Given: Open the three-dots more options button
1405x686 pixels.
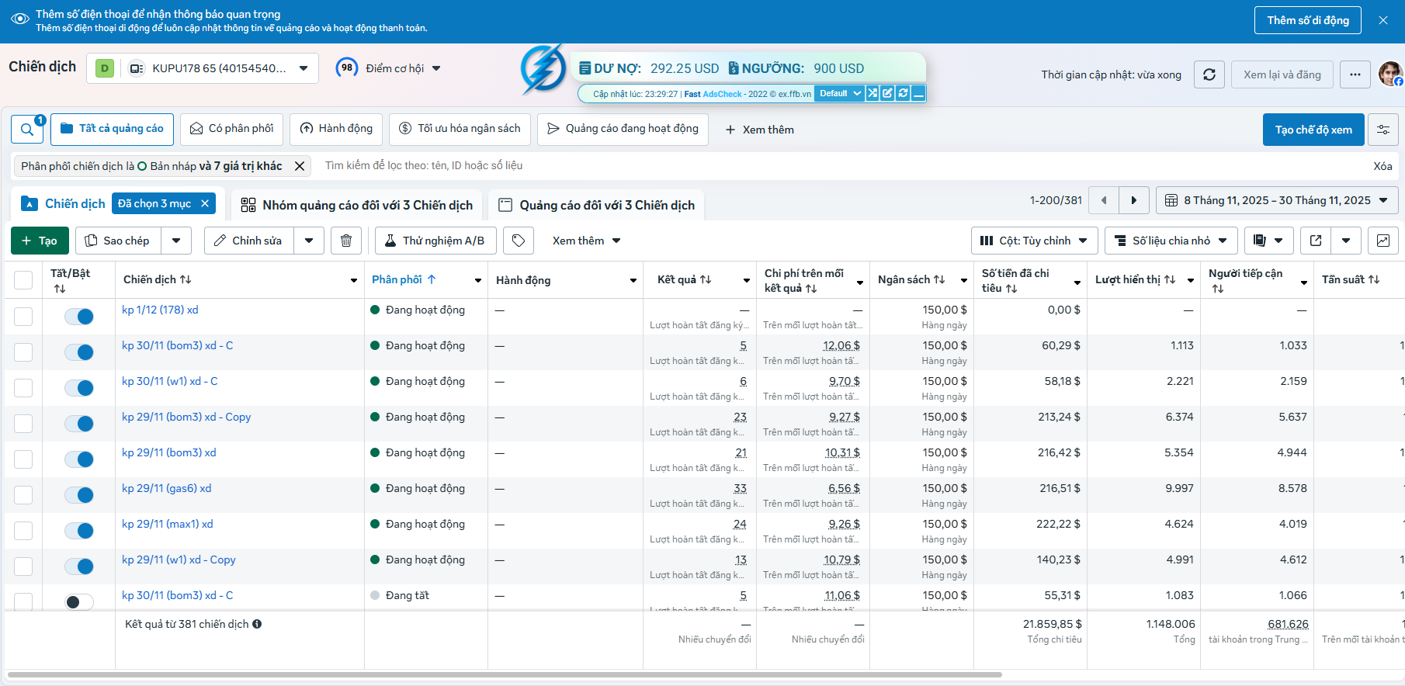Looking at the screenshot, I should tap(1355, 74).
